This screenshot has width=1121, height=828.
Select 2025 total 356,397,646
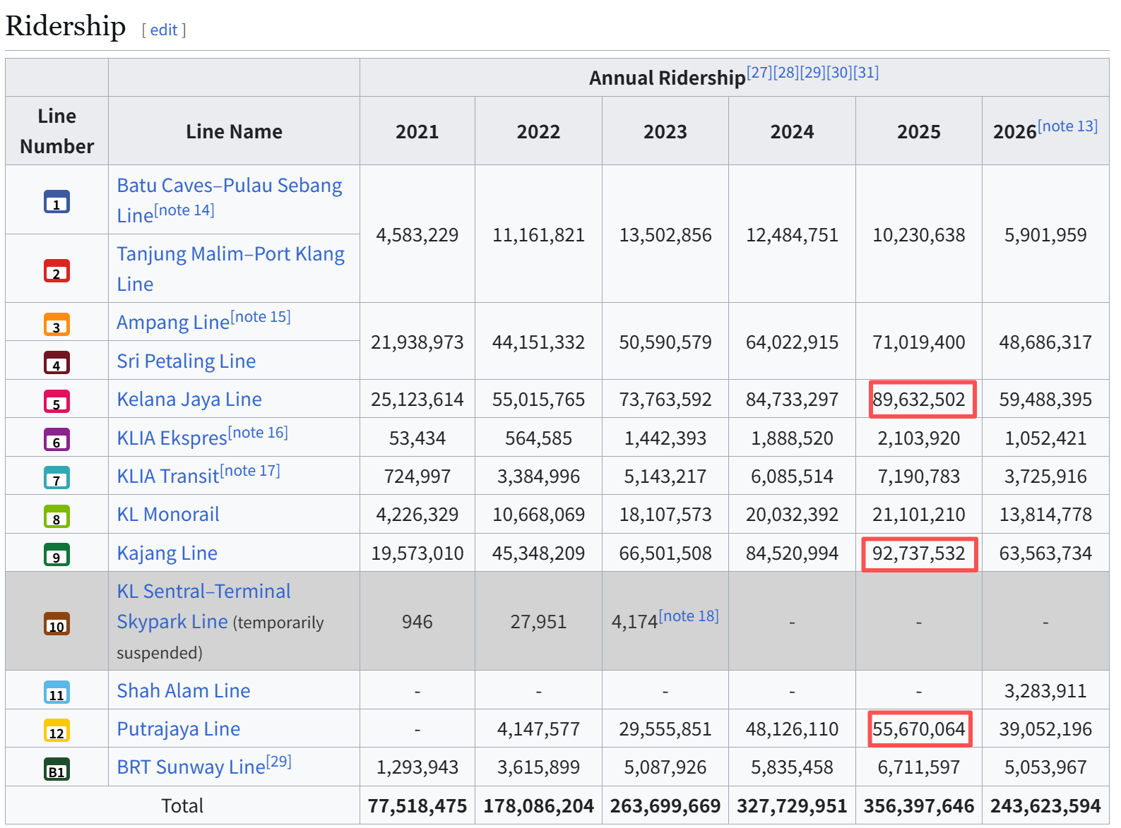pyautogui.click(x=919, y=806)
